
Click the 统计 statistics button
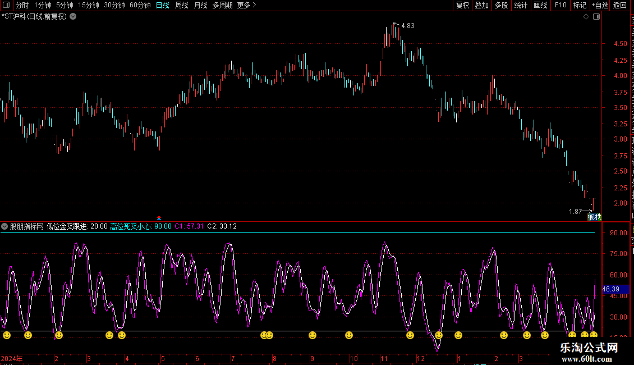[x=521, y=5]
